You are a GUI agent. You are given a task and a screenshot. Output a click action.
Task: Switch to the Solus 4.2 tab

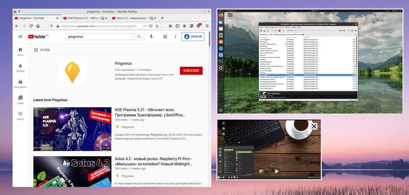point(131,18)
